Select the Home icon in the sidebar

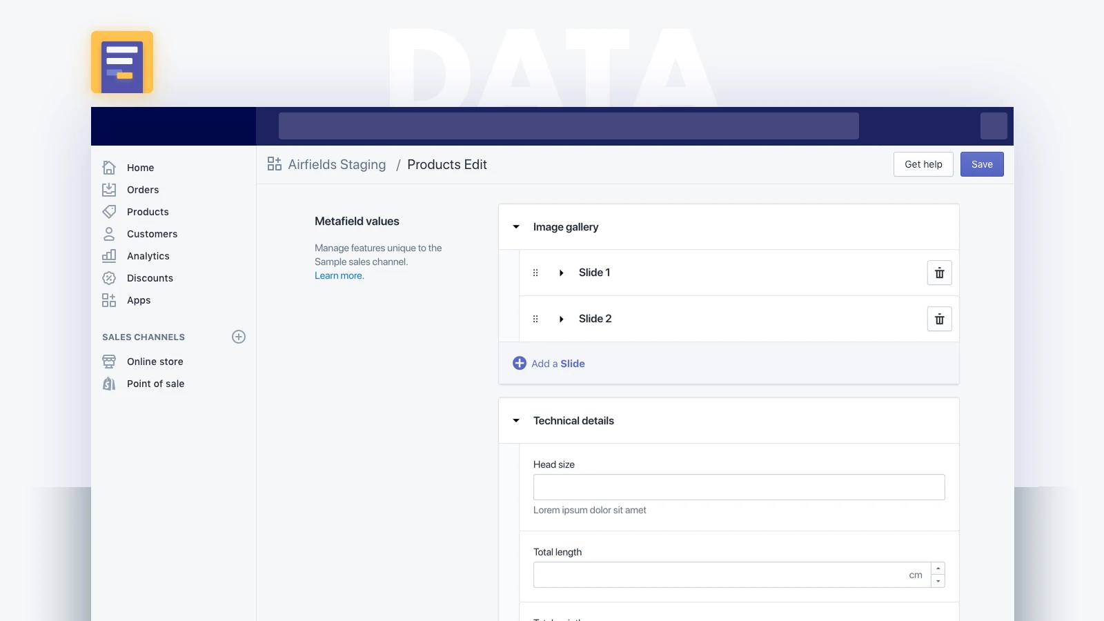110,168
